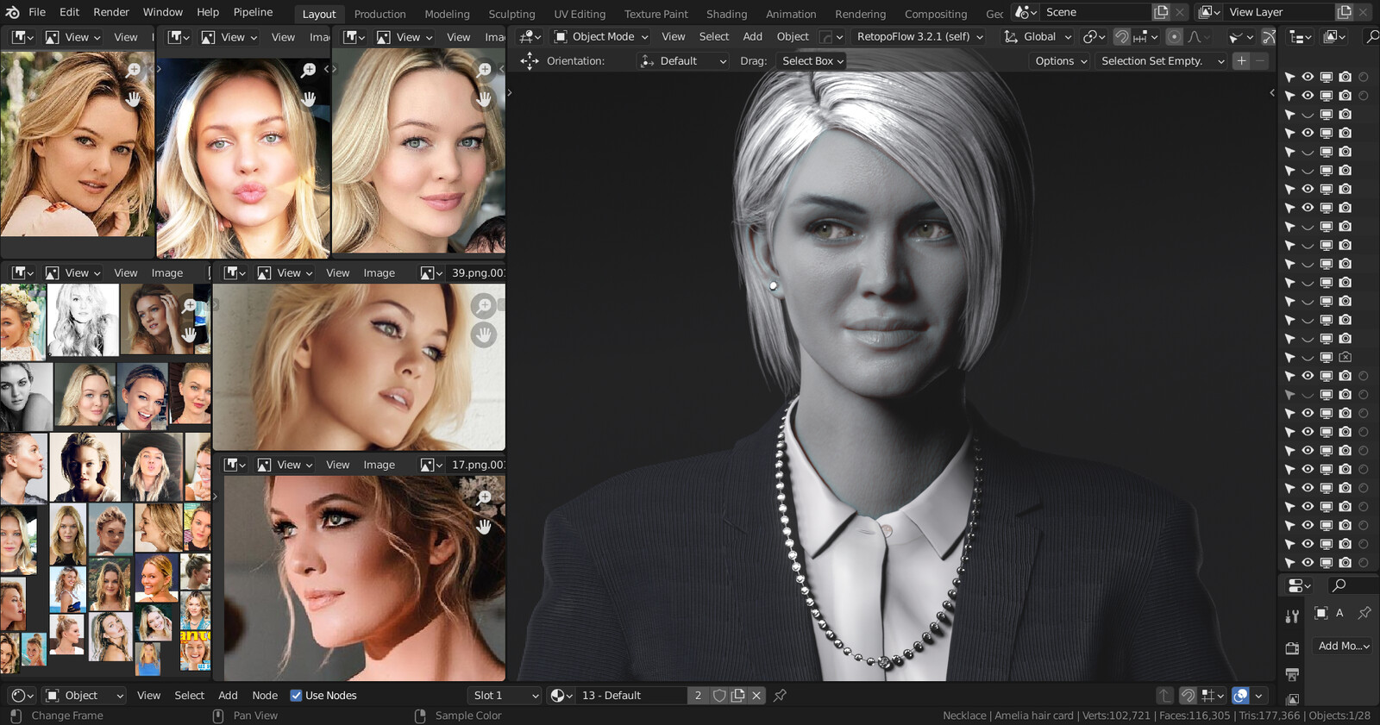Screen dimensions: 1380x725
Task: Toggle the viewport gizmo visibility button
Action: (x=1269, y=37)
